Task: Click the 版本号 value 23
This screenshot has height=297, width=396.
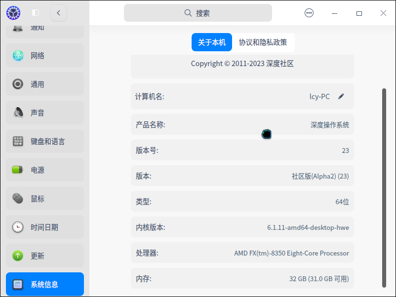Action: point(346,150)
